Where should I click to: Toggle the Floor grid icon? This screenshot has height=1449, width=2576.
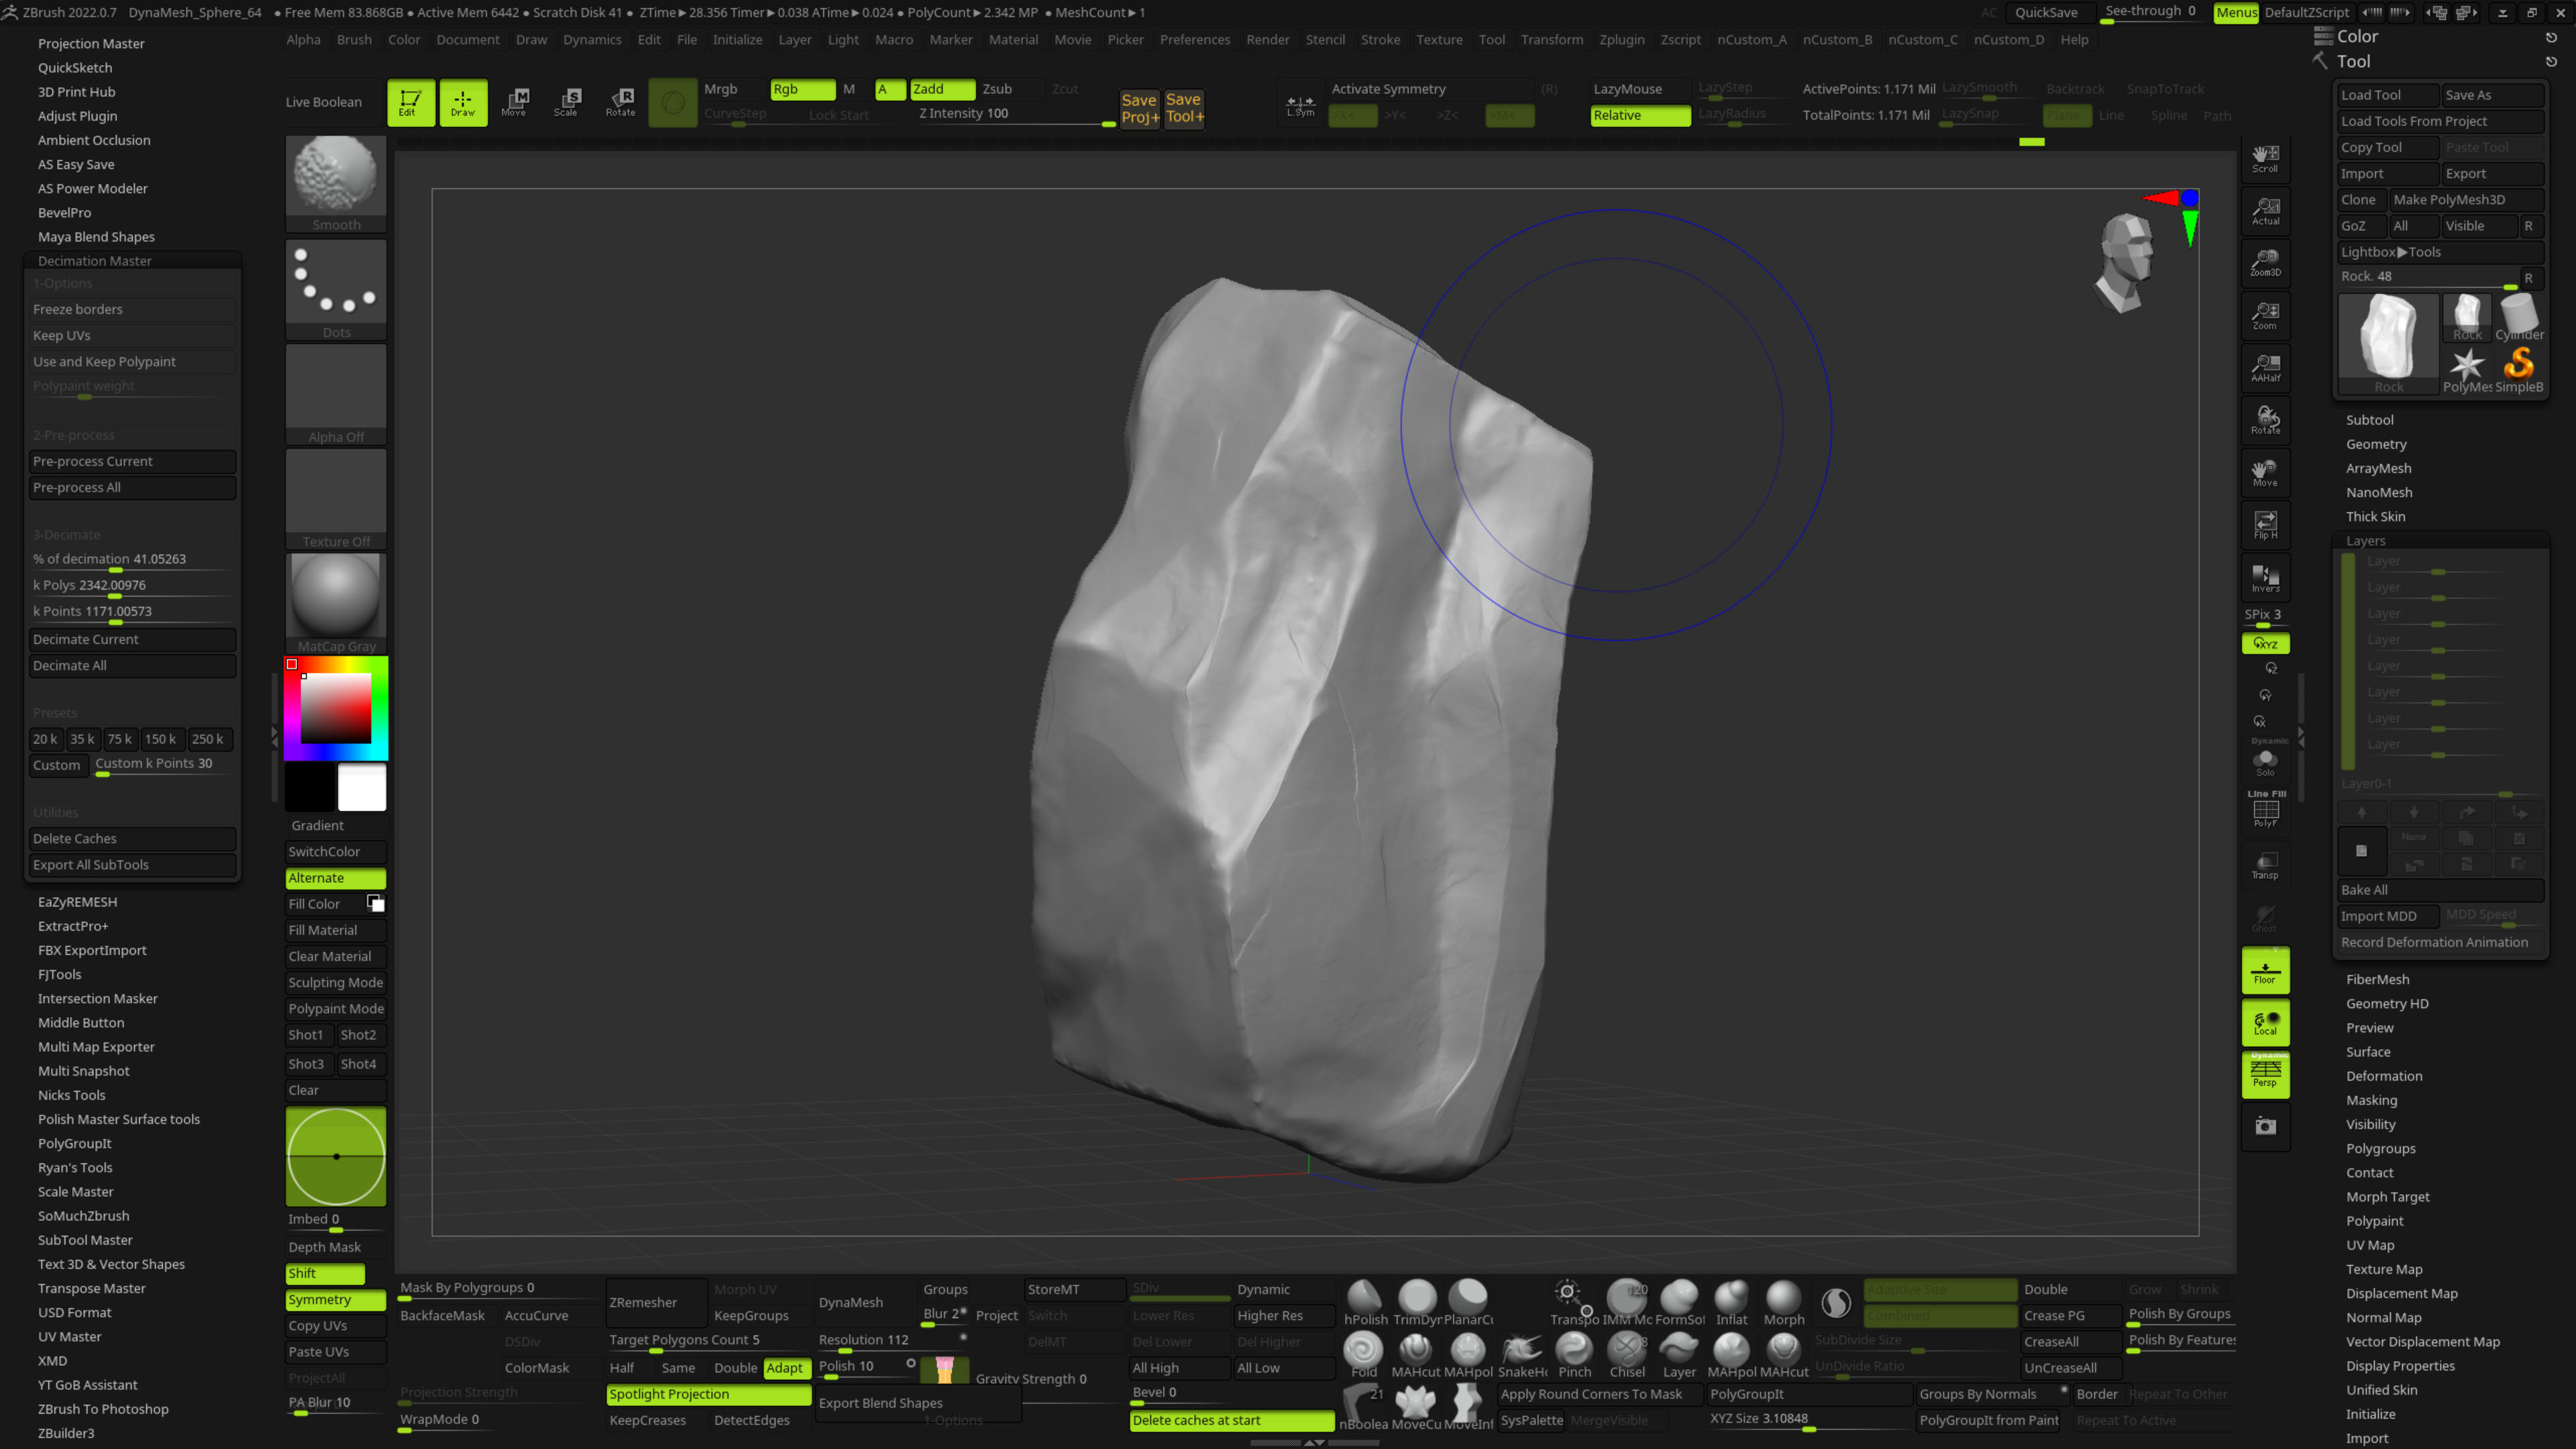coord(2265,971)
